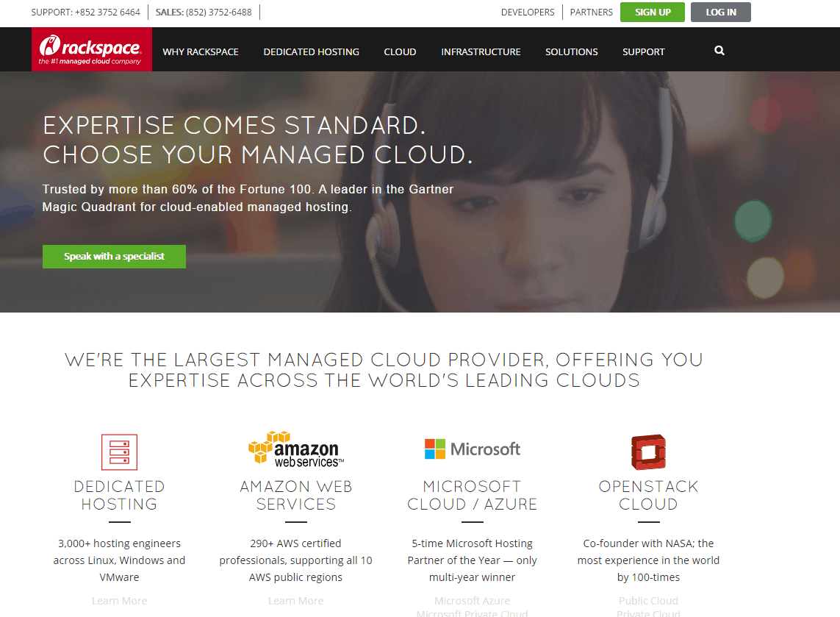Click the Amazon Web Services logo
840x617 pixels.
296,449
